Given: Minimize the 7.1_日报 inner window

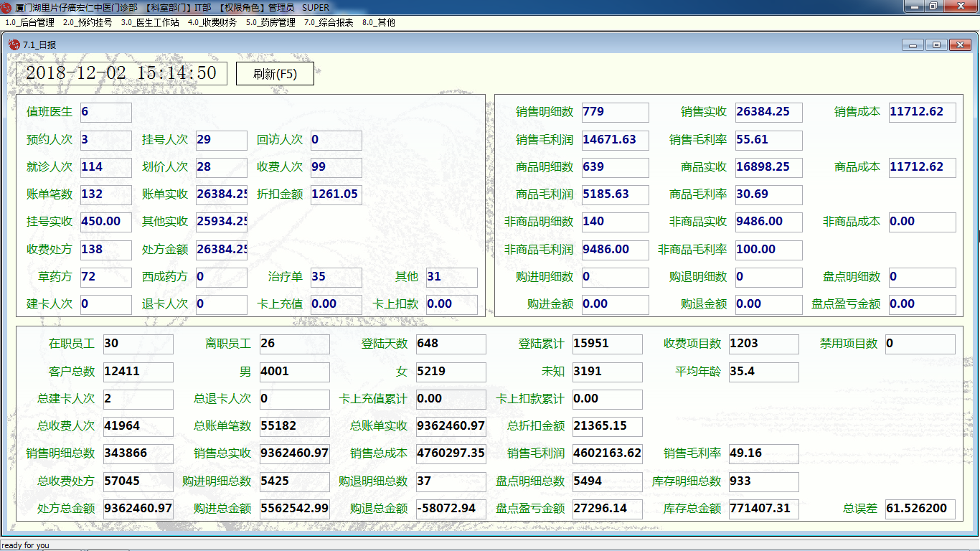Looking at the screenshot, I should 913,44.
